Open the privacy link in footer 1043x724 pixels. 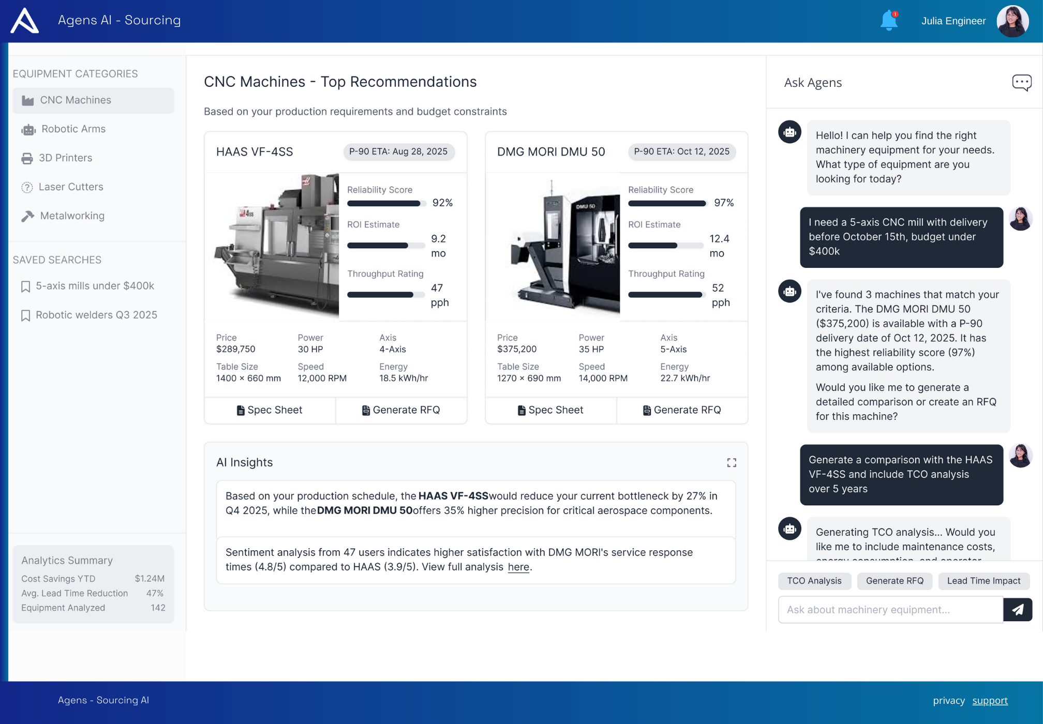(x=949, y=701)
